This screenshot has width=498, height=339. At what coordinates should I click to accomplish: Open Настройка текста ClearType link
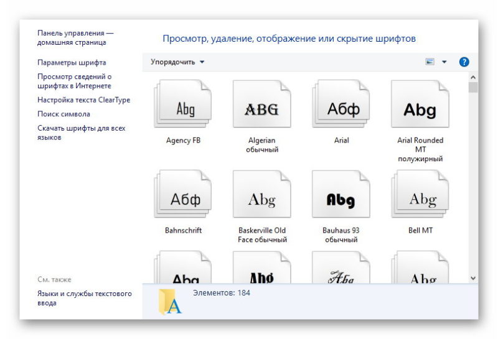point(84,100)
